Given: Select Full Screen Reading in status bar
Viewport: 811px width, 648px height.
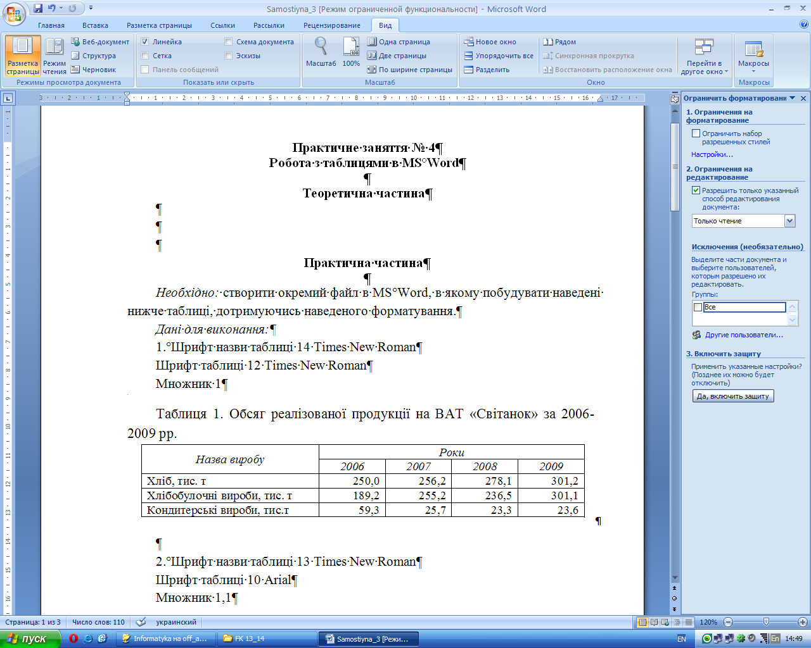Looking at the screenshot, I should (x=654, y=622).
